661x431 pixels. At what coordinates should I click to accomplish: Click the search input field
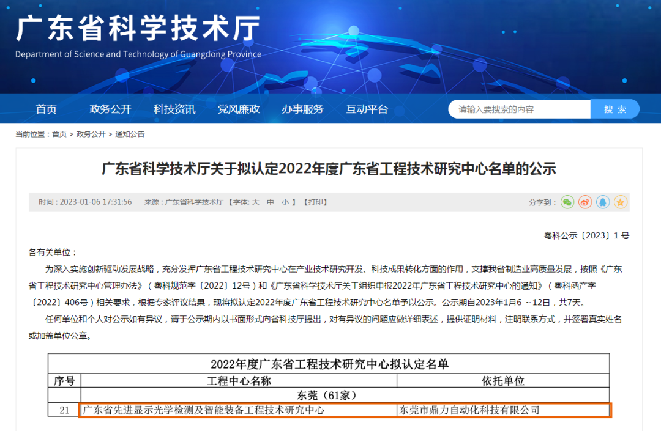(519, 109)
